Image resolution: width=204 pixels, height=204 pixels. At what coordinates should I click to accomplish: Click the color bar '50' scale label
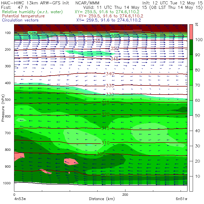click(197, 116)
